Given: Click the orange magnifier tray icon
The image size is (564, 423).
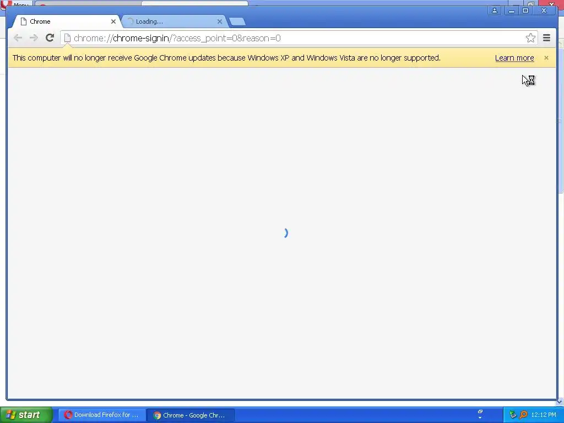Looking at the screenshot, I should 523,415.
